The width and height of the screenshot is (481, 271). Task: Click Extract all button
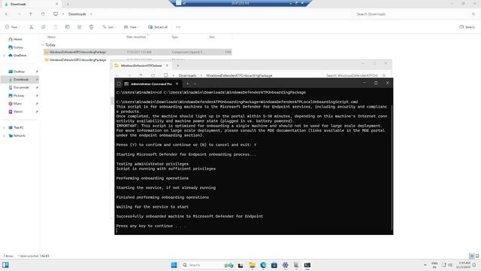pos(158,27)
